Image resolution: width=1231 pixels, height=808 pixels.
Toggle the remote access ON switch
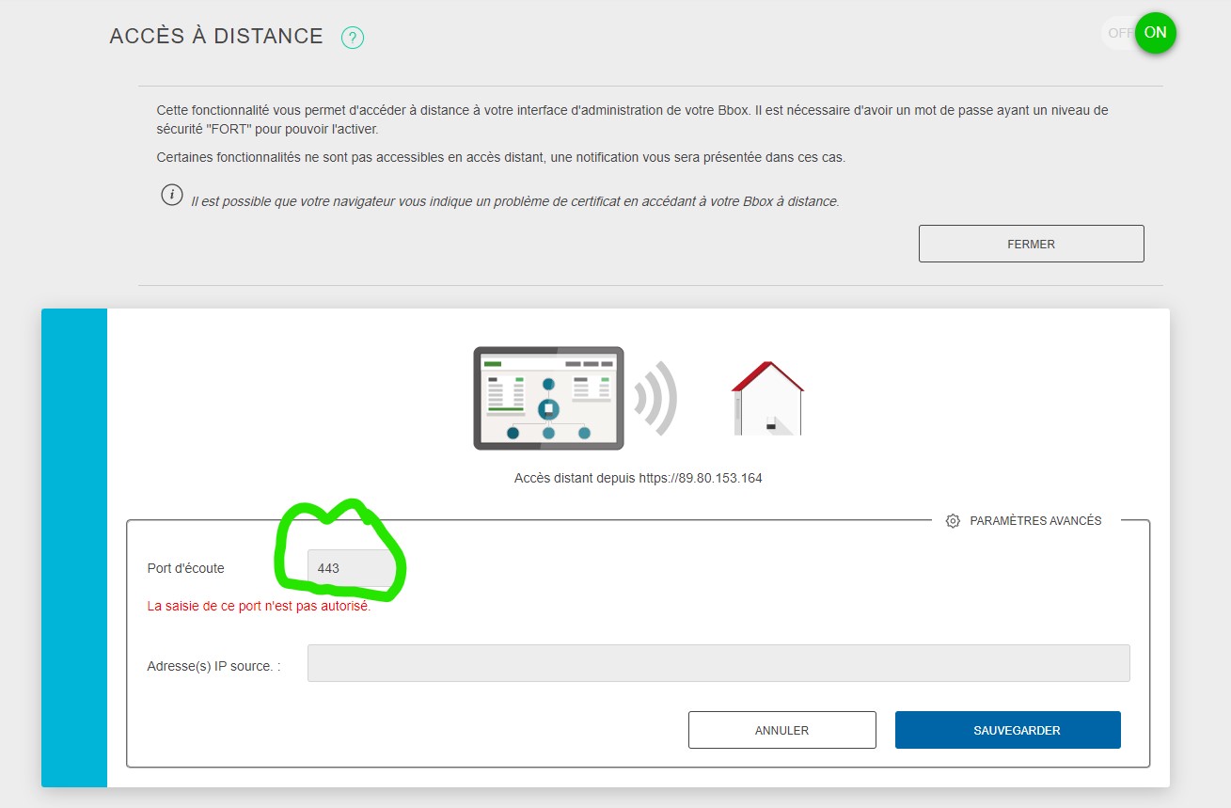click(x=1155, y=33)
